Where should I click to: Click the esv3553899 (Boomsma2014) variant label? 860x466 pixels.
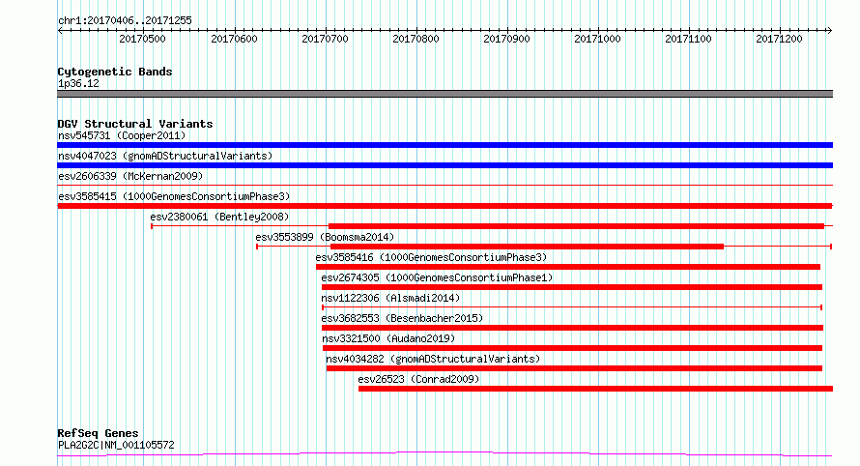325,237
